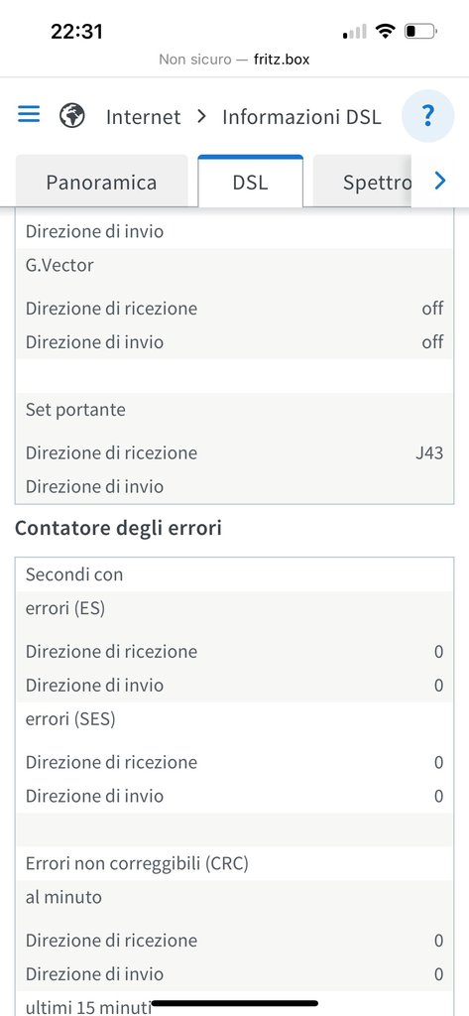Open help via question mark button
This screenshot has height=1016, width=469.
point(427,116)
